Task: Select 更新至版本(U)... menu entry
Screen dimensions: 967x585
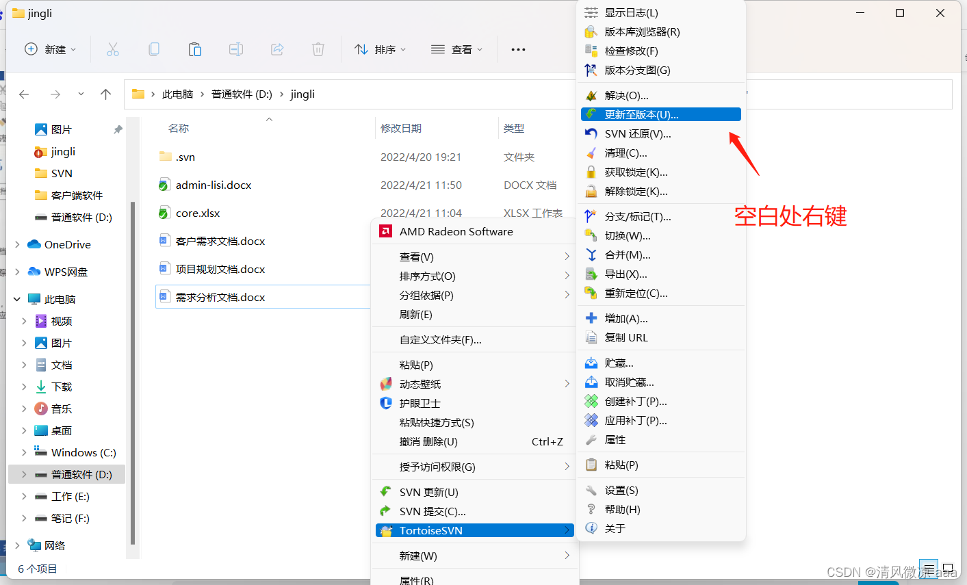Action: pos(660,115)
